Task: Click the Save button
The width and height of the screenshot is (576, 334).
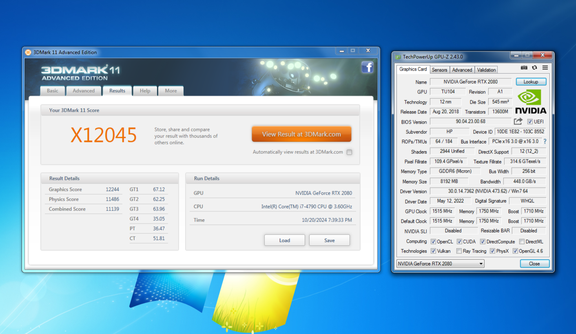Action: [x=329, y=240]
